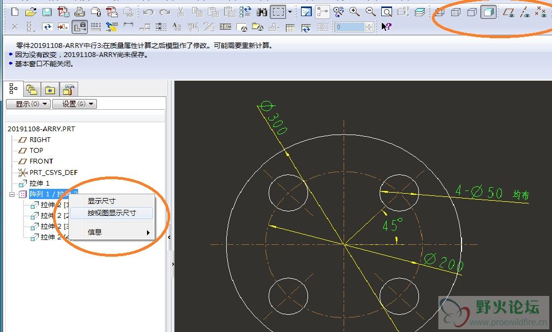Choose 显示尺寸 from context menu
This screenshot has height=332, width=552.
click(102, 201)
